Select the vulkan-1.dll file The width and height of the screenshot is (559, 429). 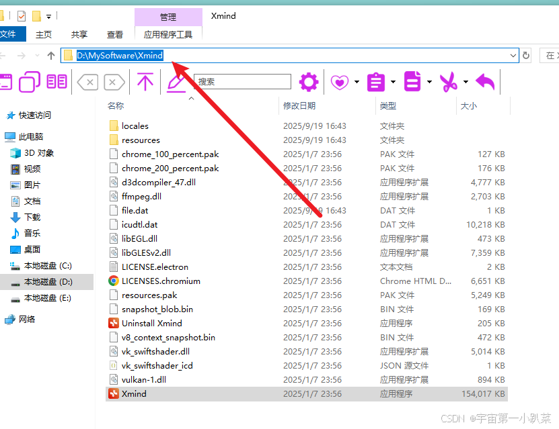(307, 379)
